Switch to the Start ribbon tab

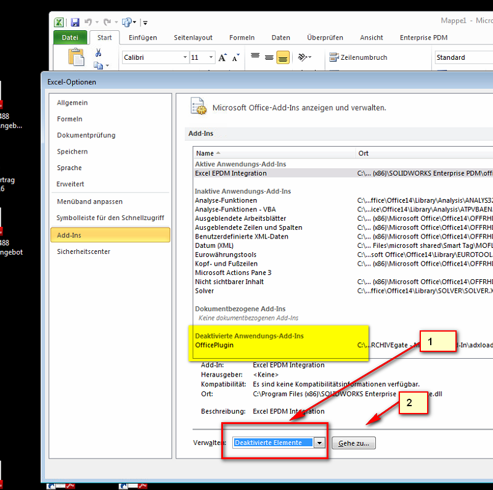coord(104,38)
